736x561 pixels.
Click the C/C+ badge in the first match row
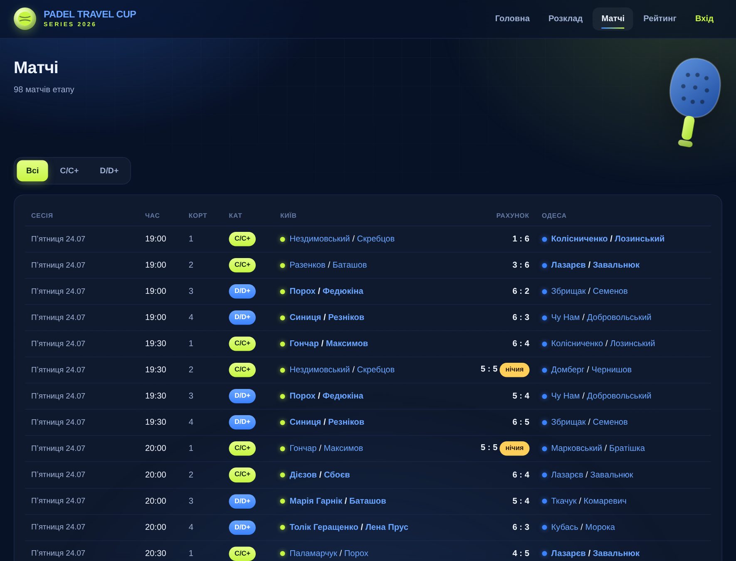coord(242,239)
